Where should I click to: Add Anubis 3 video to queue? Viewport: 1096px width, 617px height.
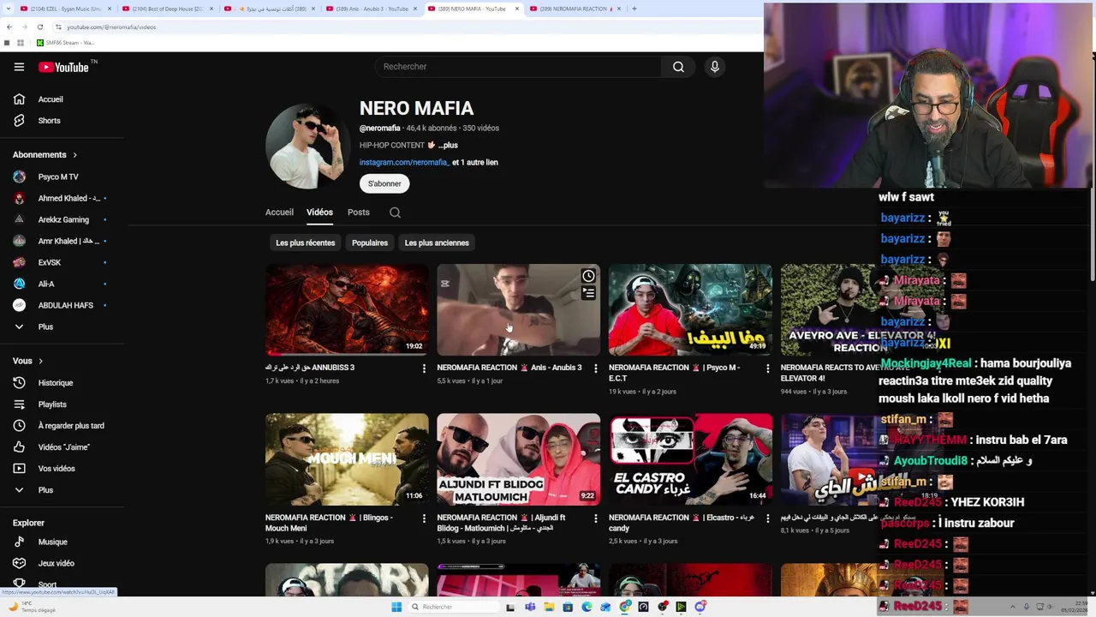click(x=588, y=293)
